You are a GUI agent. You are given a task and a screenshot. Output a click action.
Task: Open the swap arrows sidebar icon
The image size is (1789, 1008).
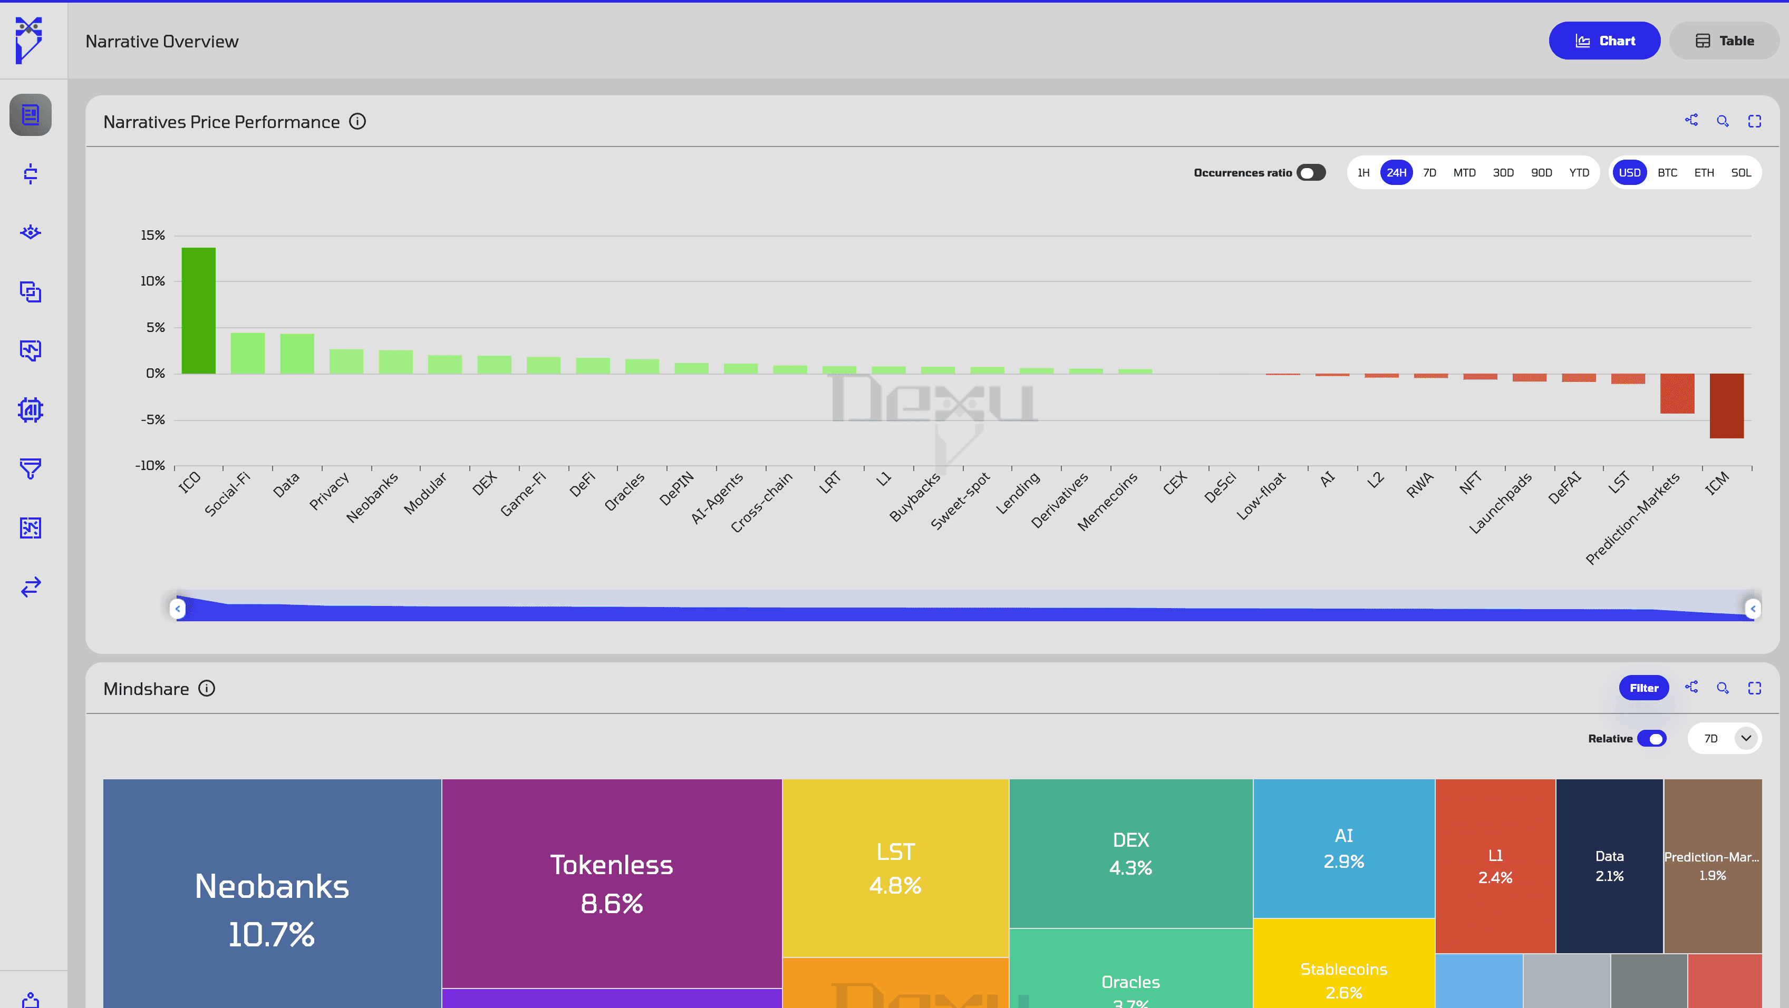pyautogui.click(x=31, y=586)
